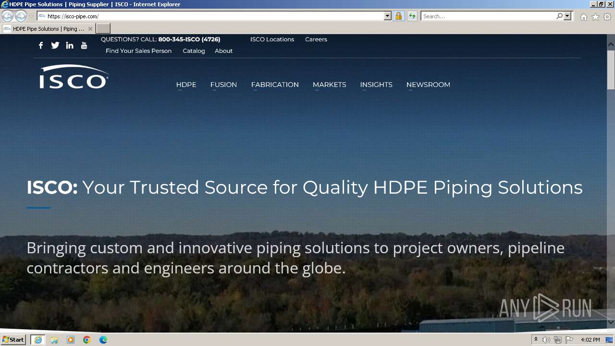
Task: Click in the browser Search field
Action: point(488,16)
